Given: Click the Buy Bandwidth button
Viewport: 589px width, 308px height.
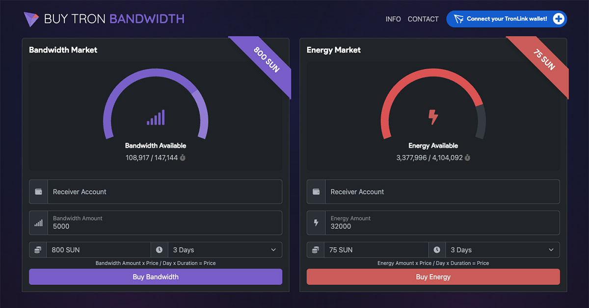Looking at the screenshot, I should [155, 277].
